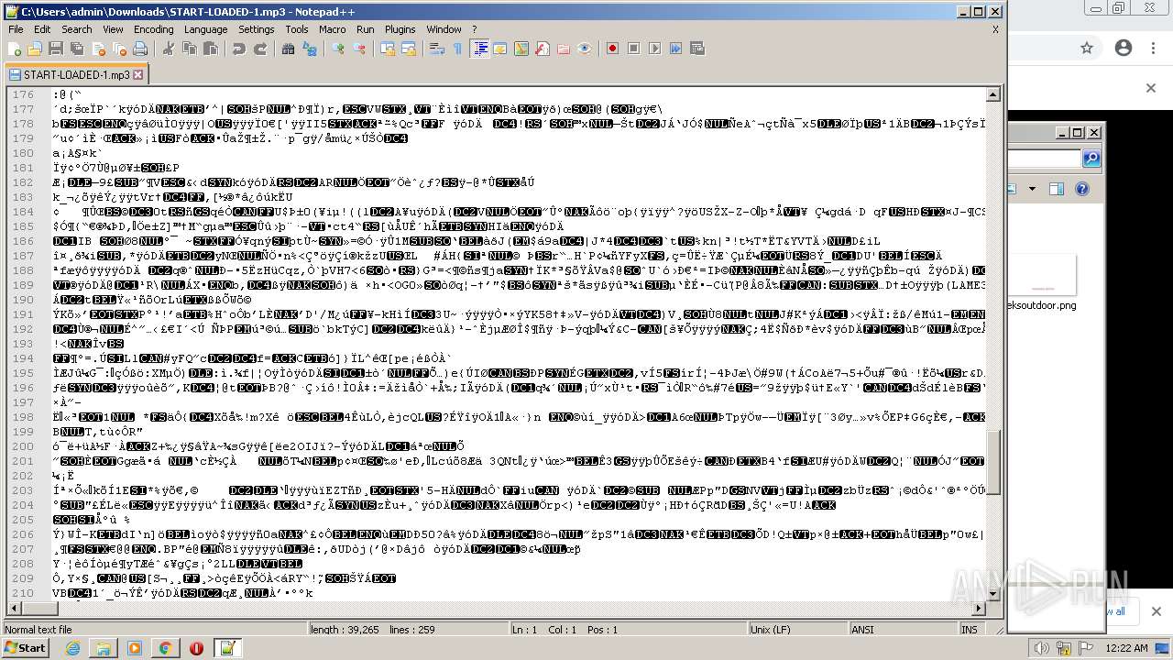Paste from clipboard via toolbar icon
The height and width of the screenshot is (660, 1173).
click(209, 49)
